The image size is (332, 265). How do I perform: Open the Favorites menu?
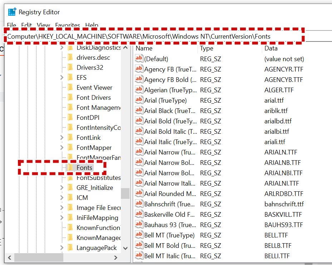tap(68, 25)
